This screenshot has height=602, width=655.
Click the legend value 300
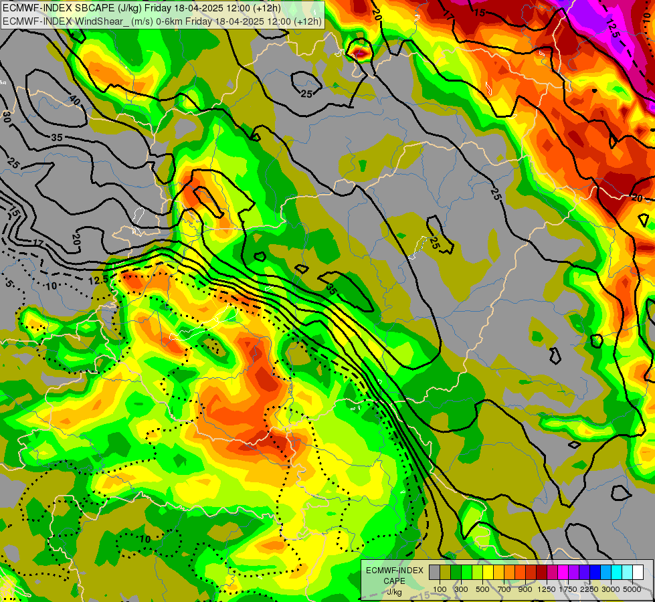point(461,589)
